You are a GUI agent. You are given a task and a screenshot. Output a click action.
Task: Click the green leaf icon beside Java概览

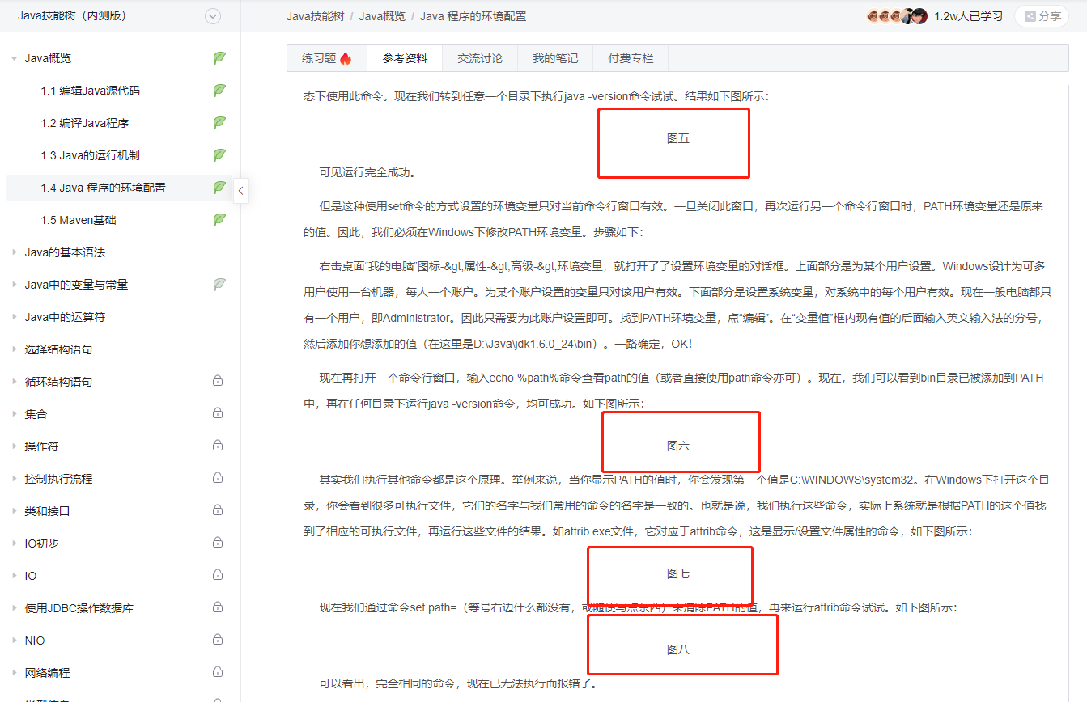point(219,58)
